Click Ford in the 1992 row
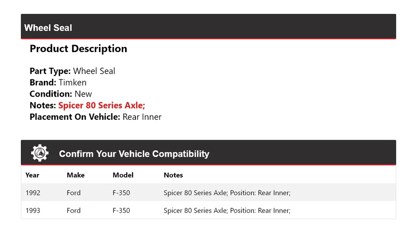The width and height of the screenshot is (417, 233). click(x=73, y=193)
